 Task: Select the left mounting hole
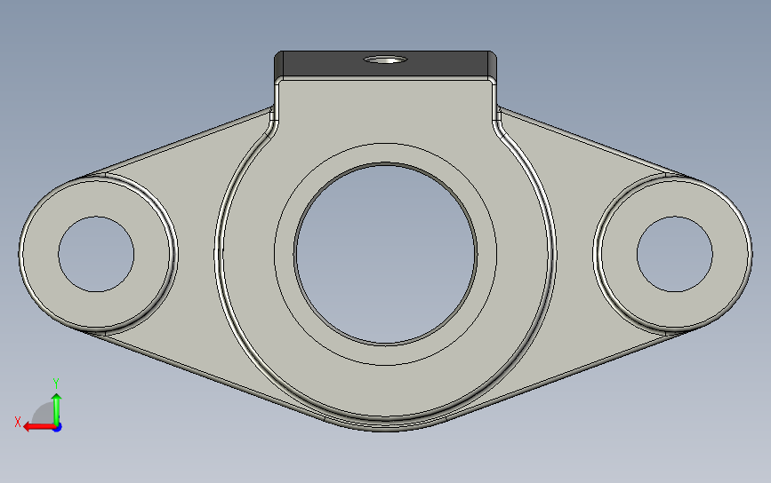96,254
